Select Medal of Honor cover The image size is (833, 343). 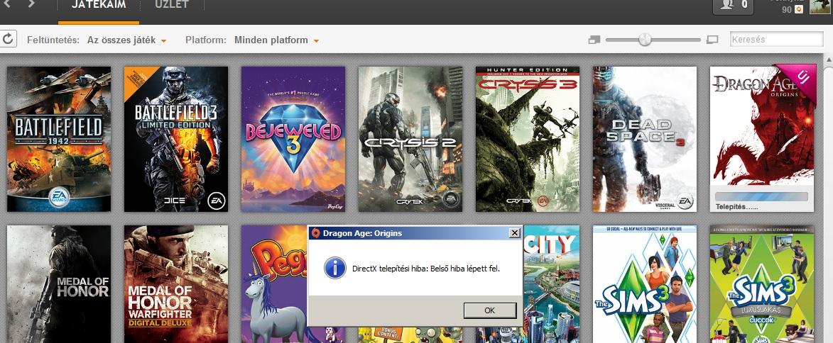coord(59,284)
